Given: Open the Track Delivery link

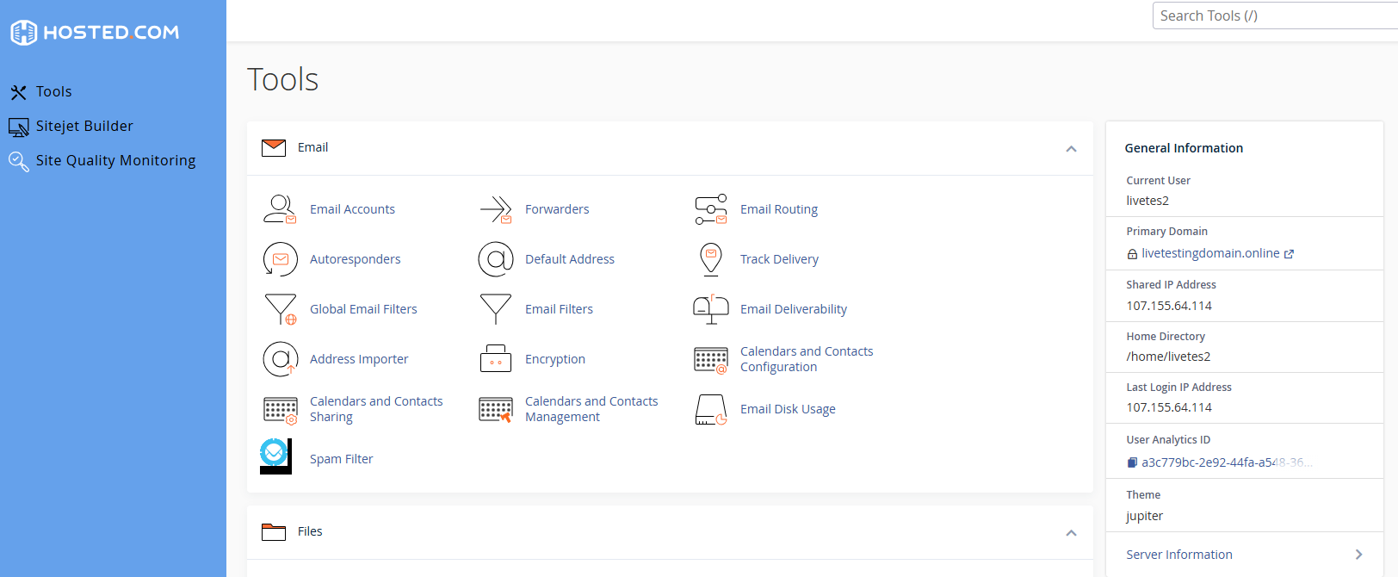Looking at the screenshot, I should click(x=779, y=259).
